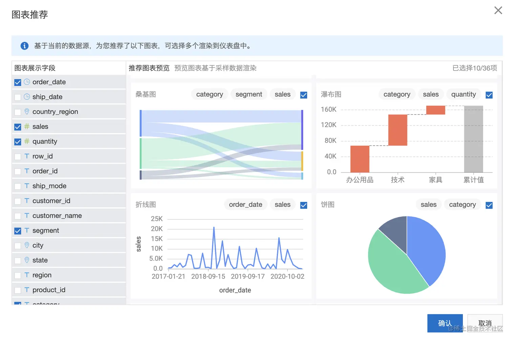Click the 已选择10/36项 selection count text
Viewport: 512px width, 341px height.
pos(475,68)
